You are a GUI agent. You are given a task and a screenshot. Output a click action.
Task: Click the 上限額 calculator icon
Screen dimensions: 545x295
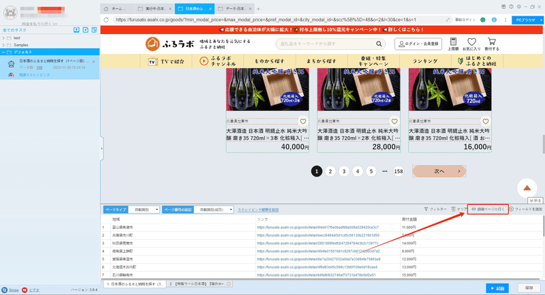[x=453, y=44]
